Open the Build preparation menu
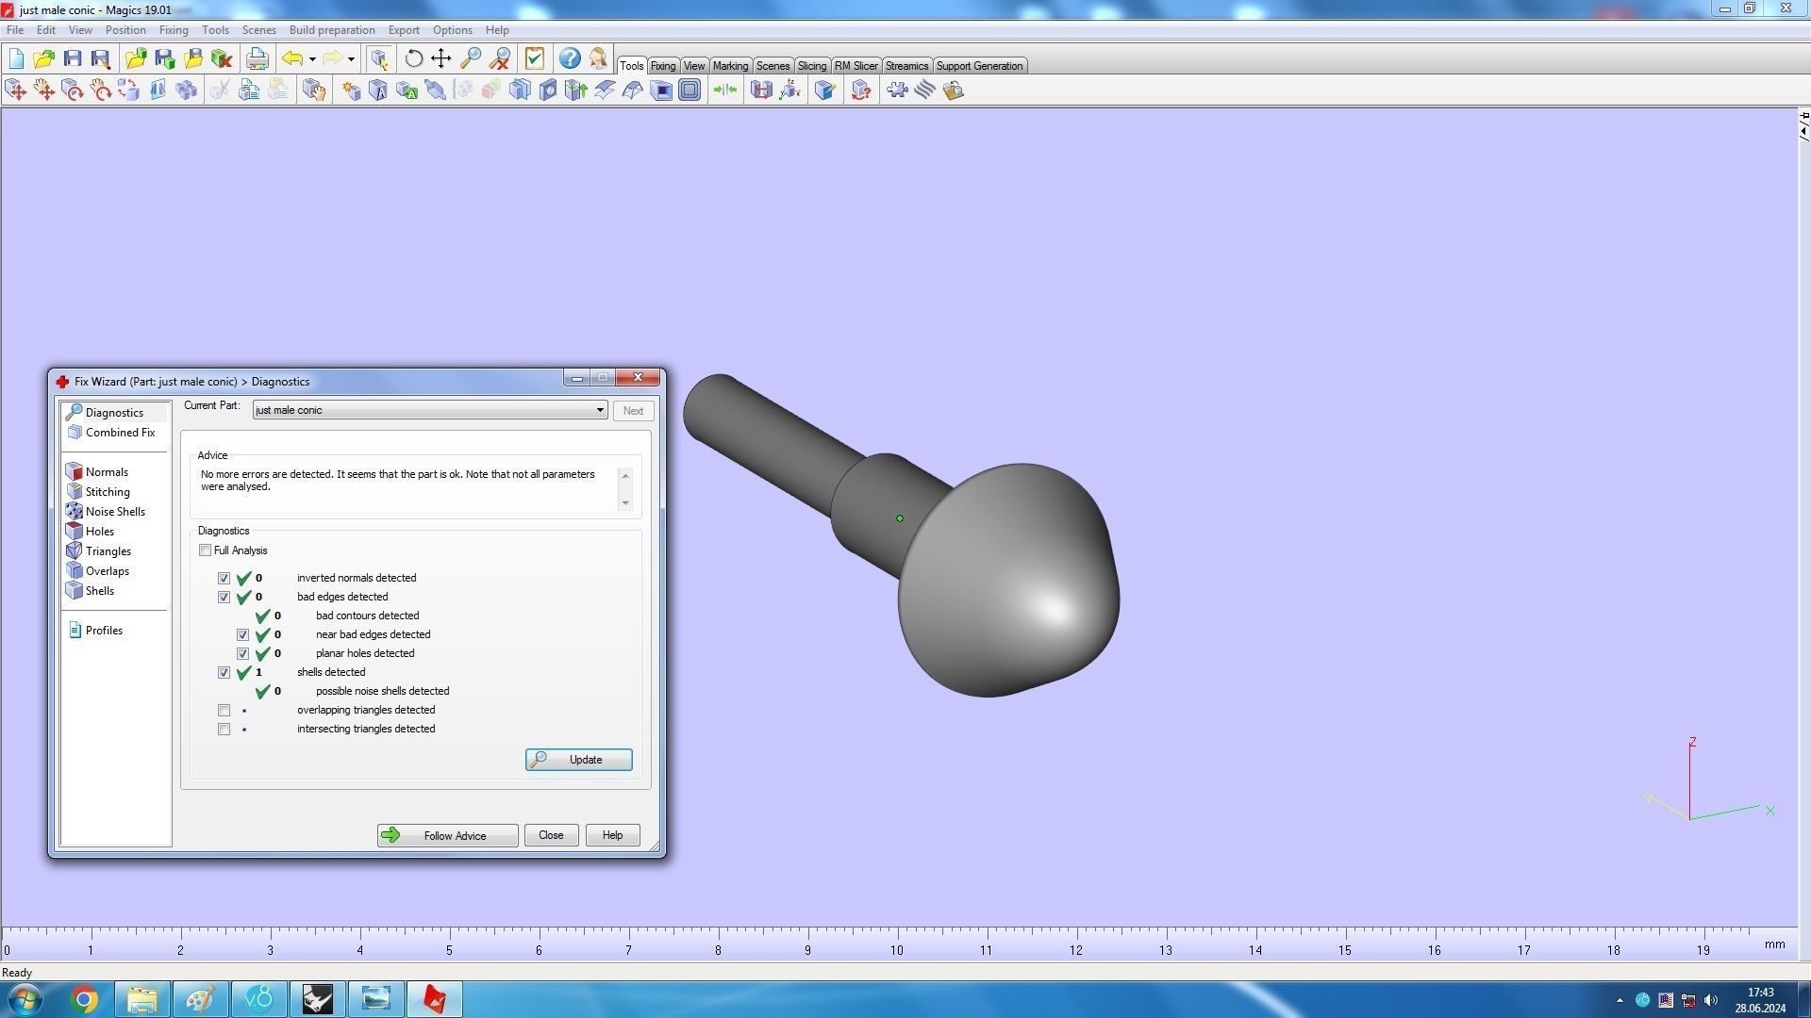The width and height of the screenshot is (1811, 1018). click(x=331, y=30)
